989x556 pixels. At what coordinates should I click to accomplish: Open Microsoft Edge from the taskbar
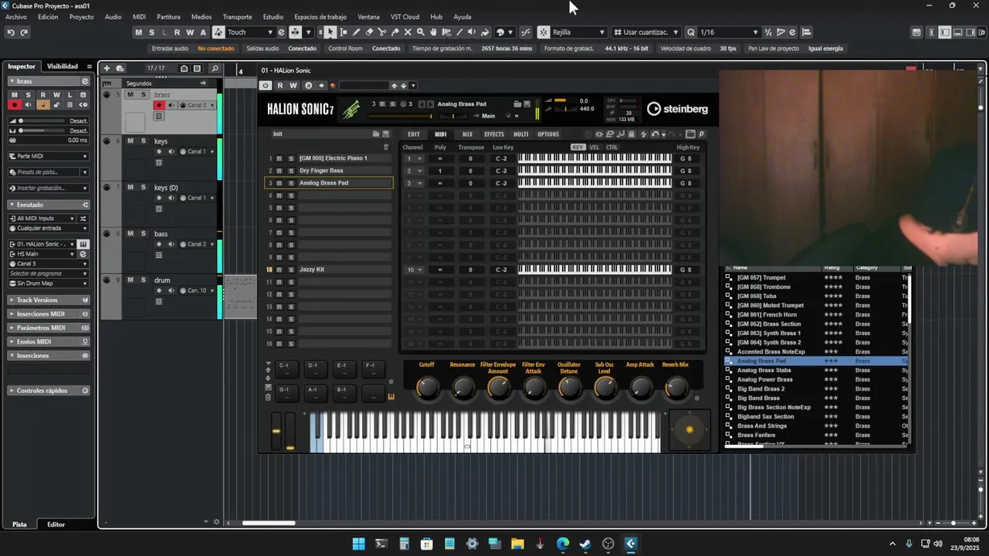point(563,544)
